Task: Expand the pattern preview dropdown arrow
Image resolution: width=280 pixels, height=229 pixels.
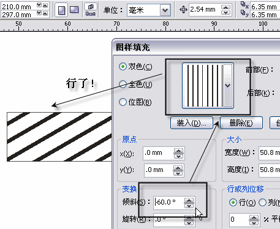Action: pyautogui.click(x=228, y=86)
